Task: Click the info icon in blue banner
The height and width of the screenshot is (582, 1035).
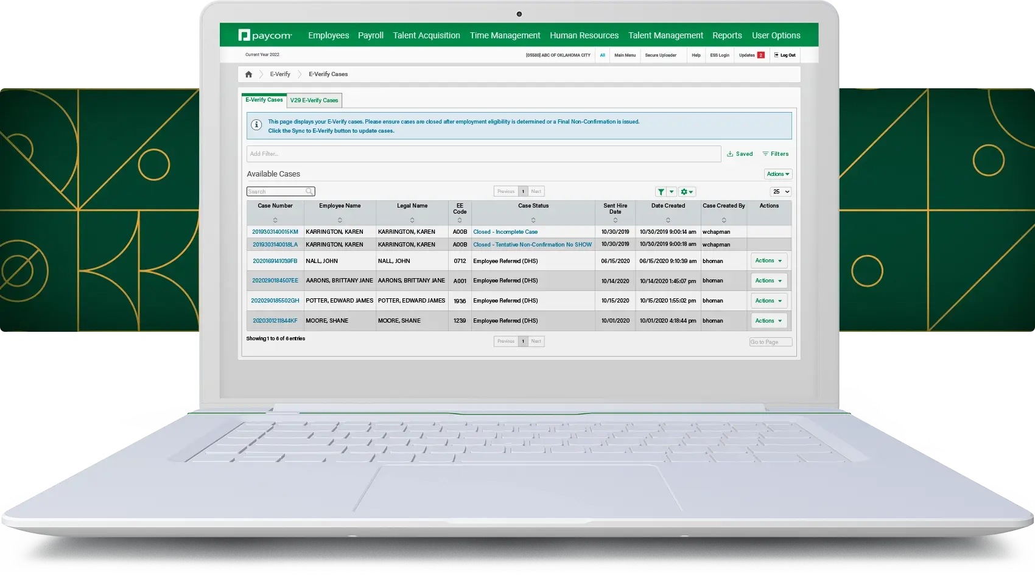Action: [256, 125]
